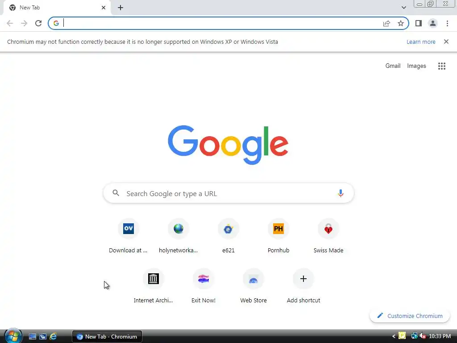Click Learn more in the warning bar
This screenshot has height=343, width=457.
[x=420, y=42]
